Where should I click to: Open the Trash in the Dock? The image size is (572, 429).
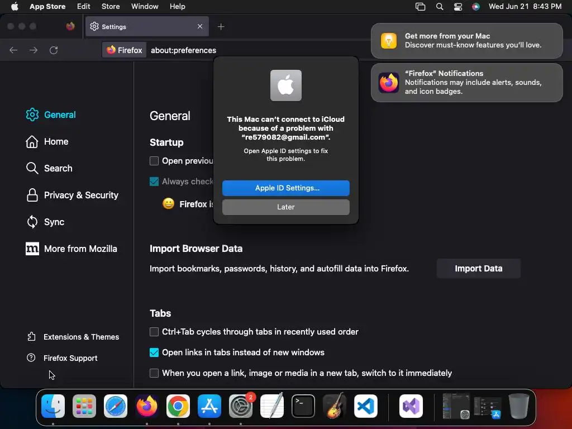click(x=519, y=406)
